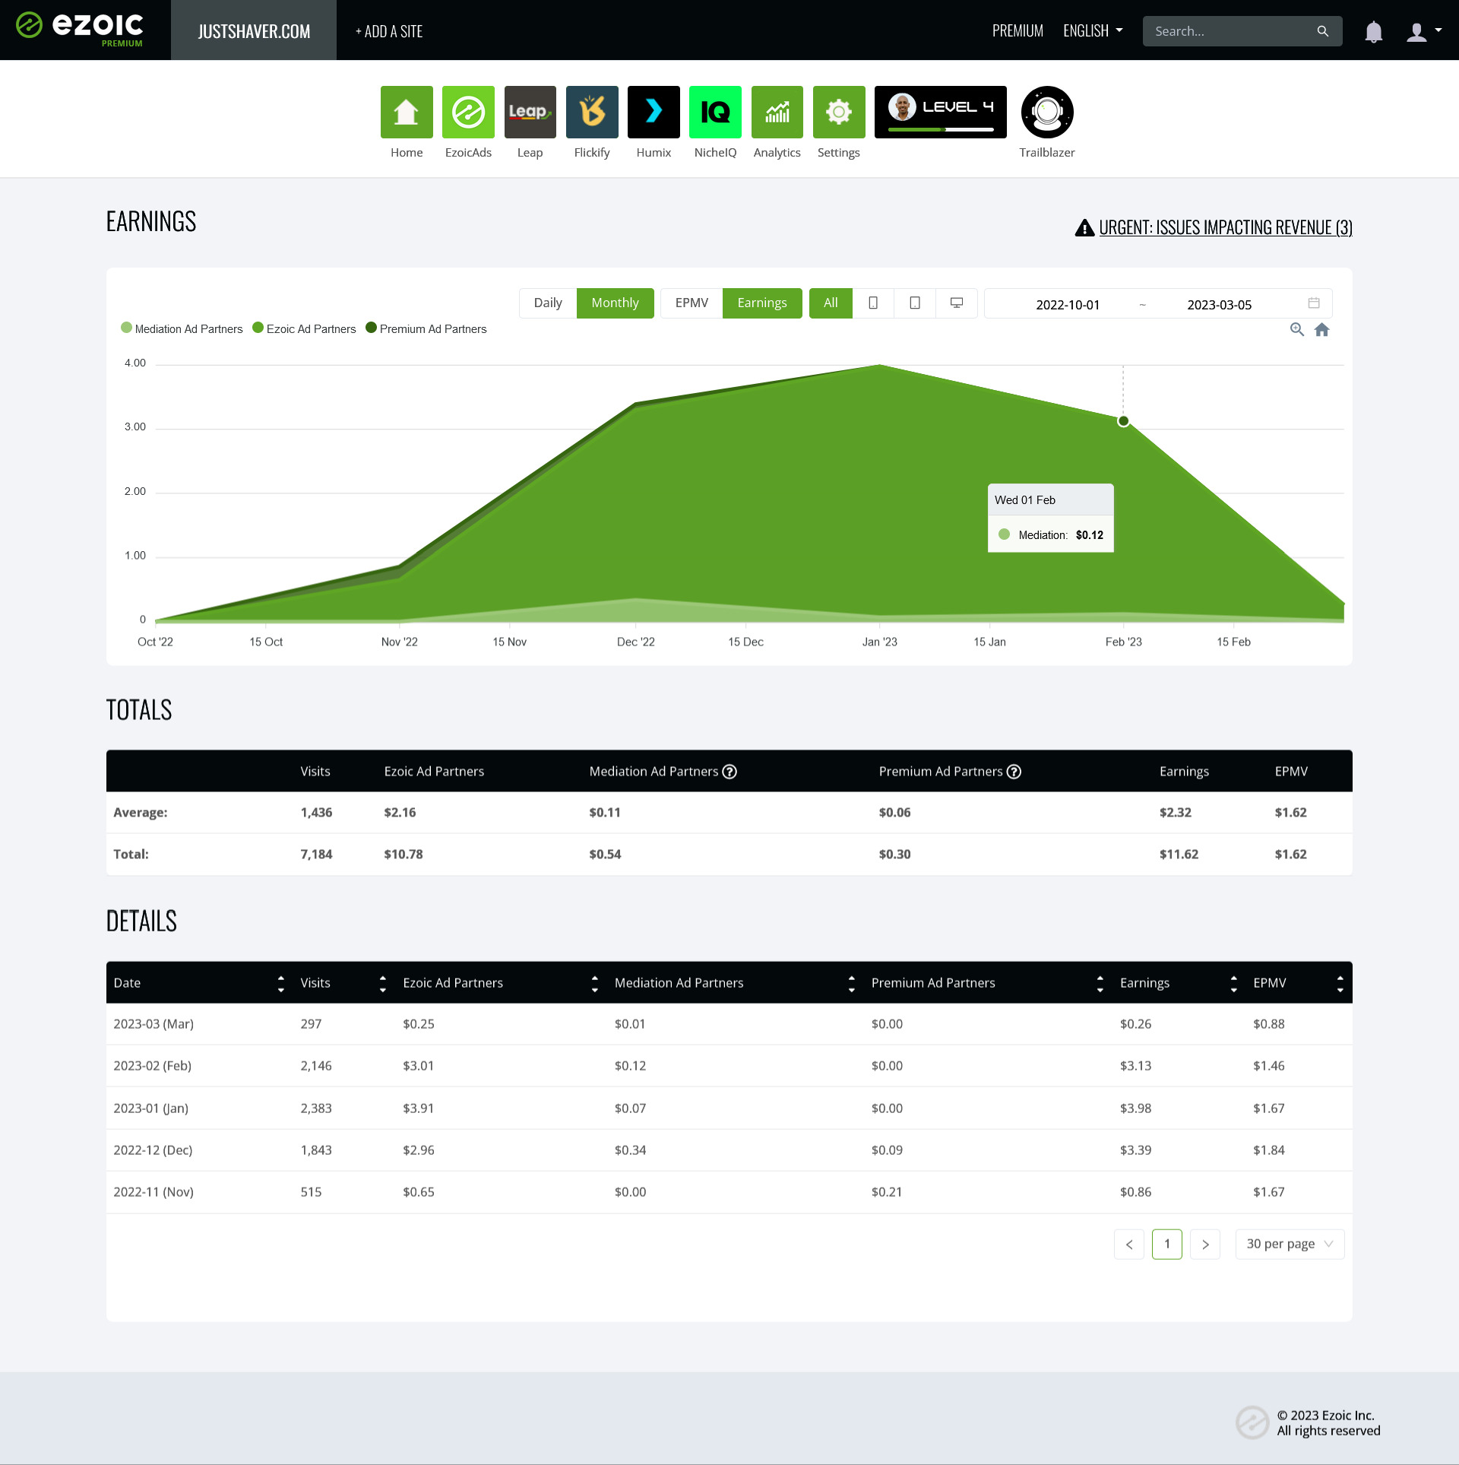Open the user account dropdown
The height and width of the screenshot is (1465, 1459).
click(x=1423, y=31)
